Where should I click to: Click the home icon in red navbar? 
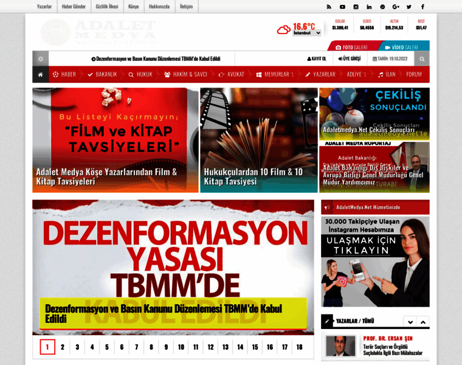[x=40, y=75]
